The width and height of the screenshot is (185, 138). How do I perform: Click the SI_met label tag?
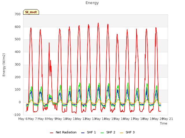[x=31, y=12]
